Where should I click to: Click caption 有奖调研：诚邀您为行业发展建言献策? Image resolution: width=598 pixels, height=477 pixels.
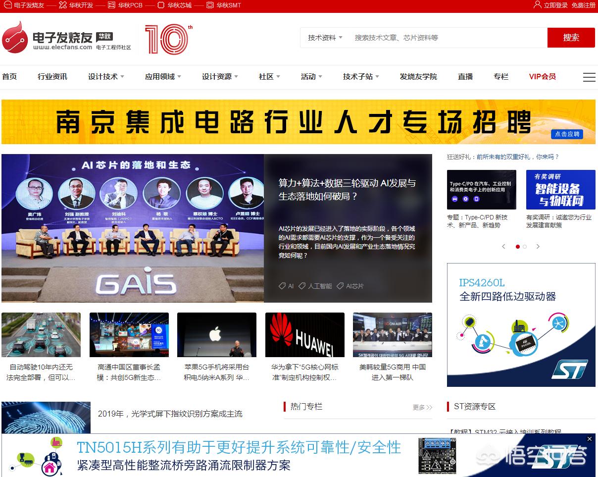(x=559, y=221)
